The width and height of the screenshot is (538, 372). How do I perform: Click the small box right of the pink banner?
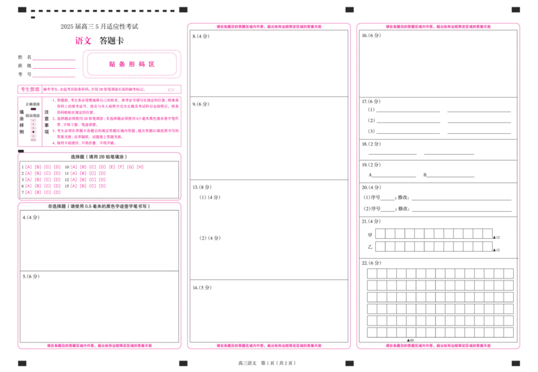click(x=172, y=88)
